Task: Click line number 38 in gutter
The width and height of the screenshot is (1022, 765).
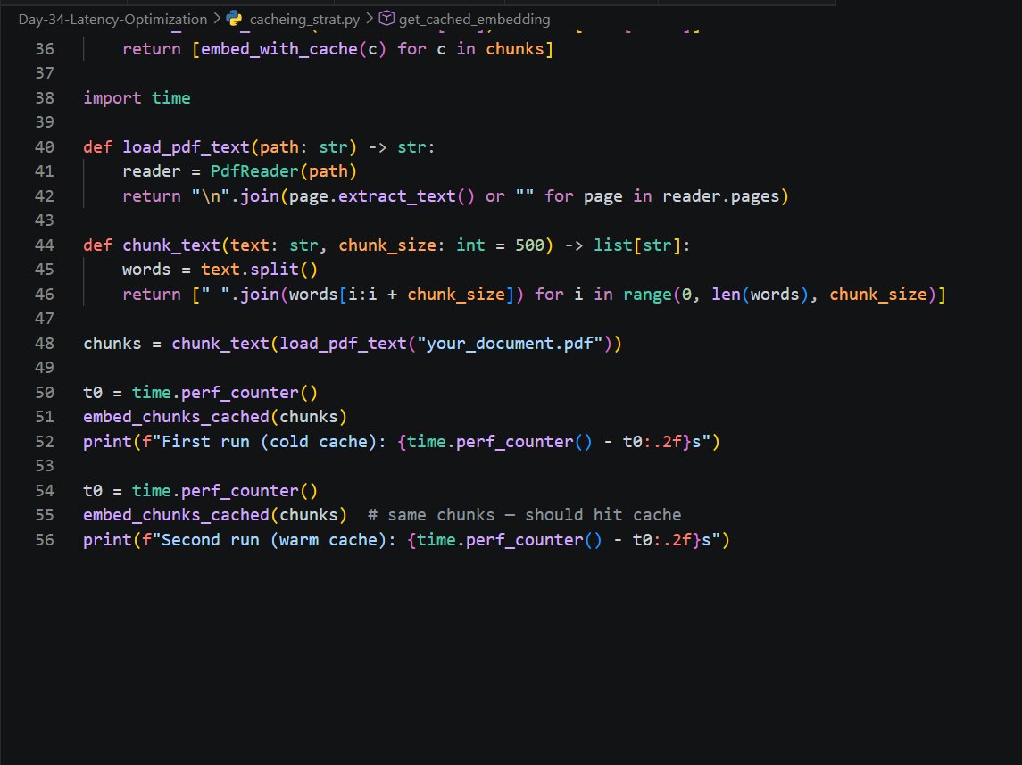Action: (x=45, y=97)
